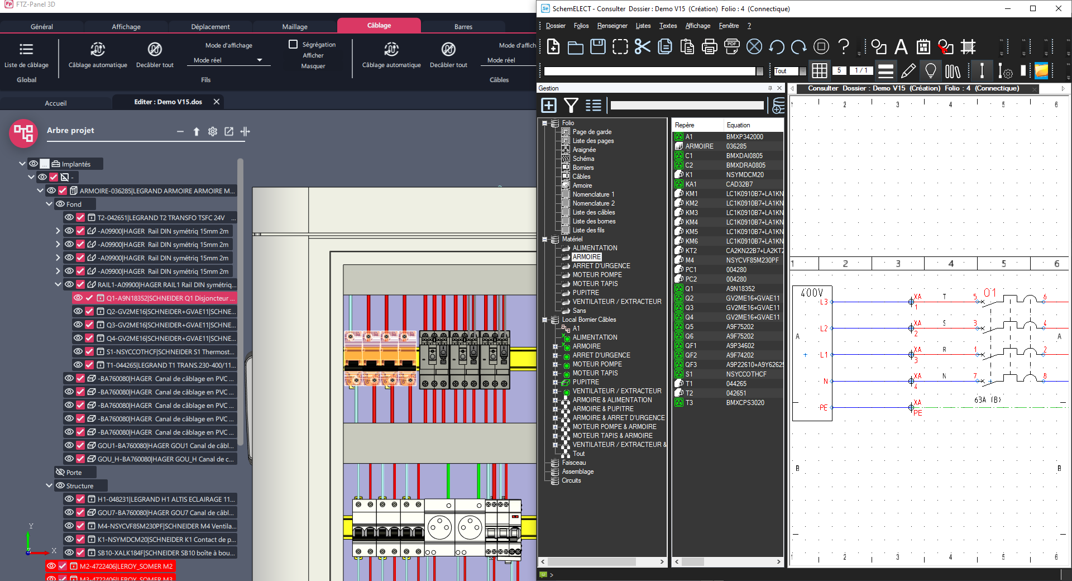Open the Renseigner menu
Screen dimensions: 1072x581
[612, 26]
